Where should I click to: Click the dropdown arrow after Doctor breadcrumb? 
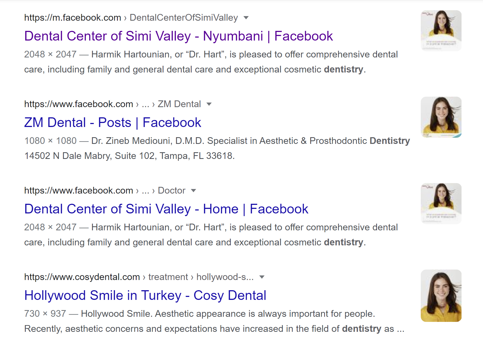pyautogui.click(x=193, y=191)
